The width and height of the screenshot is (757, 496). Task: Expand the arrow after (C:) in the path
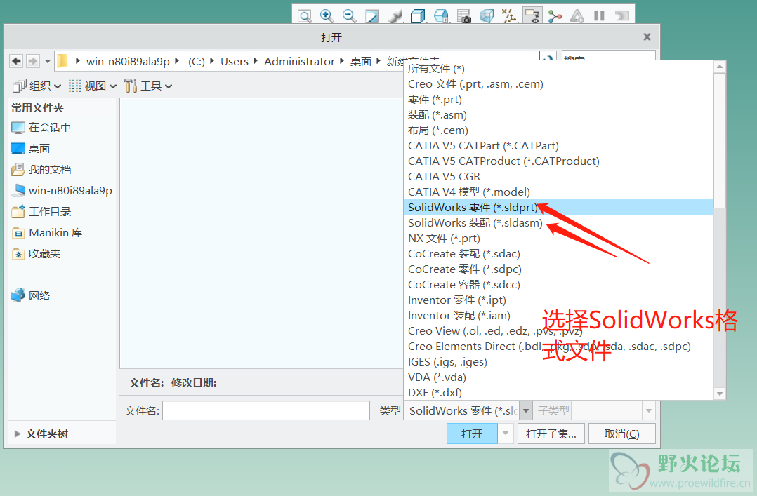pyautogui.click(x=212, y=61)
